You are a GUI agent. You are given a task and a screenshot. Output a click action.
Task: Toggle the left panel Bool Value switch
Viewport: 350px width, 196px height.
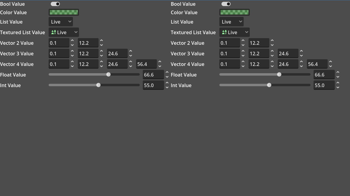tap(55, 4)
